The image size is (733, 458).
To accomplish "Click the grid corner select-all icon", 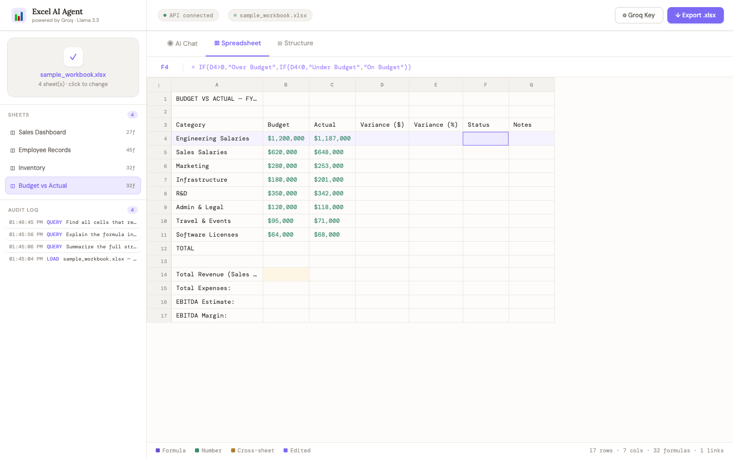I will point(159,85).
